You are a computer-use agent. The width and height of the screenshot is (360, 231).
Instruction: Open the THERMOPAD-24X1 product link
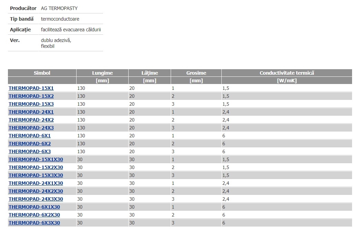[x=31, y=112]
